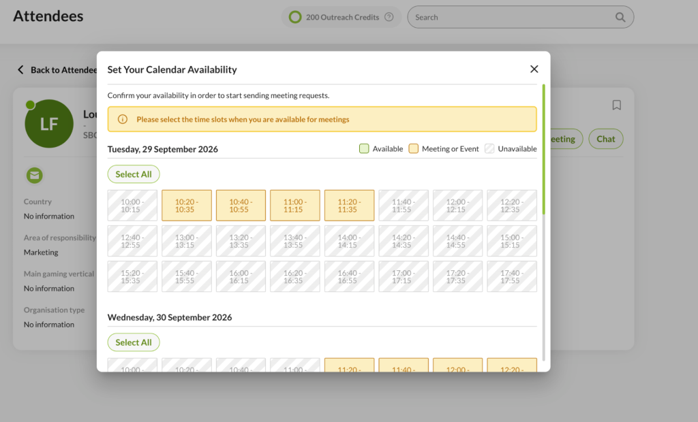Click the Set Your Calendar Availability title
Screen dimensions: 698x422
tap(172, 69)
